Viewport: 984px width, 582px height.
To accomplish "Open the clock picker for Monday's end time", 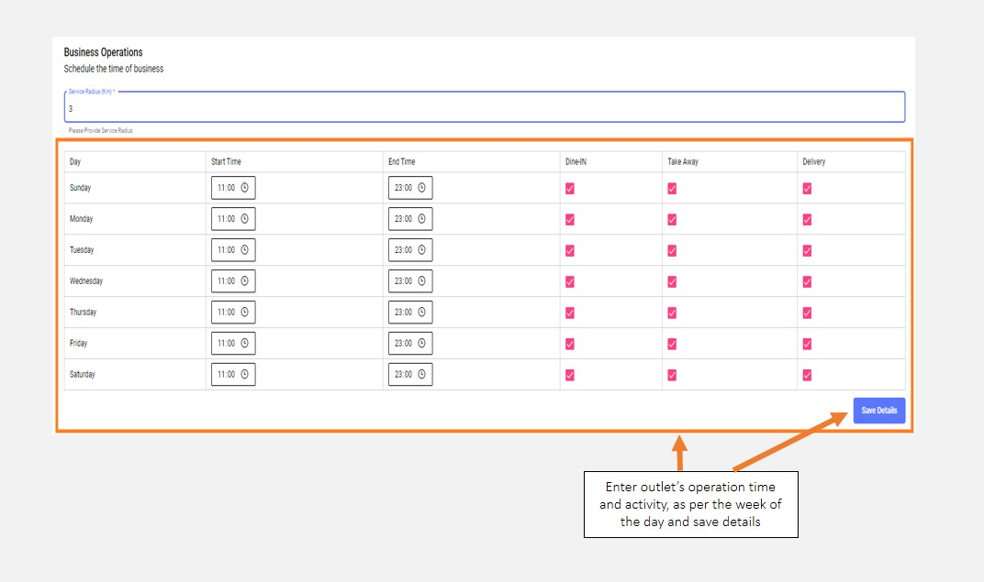I will click(x=421, y=219).
